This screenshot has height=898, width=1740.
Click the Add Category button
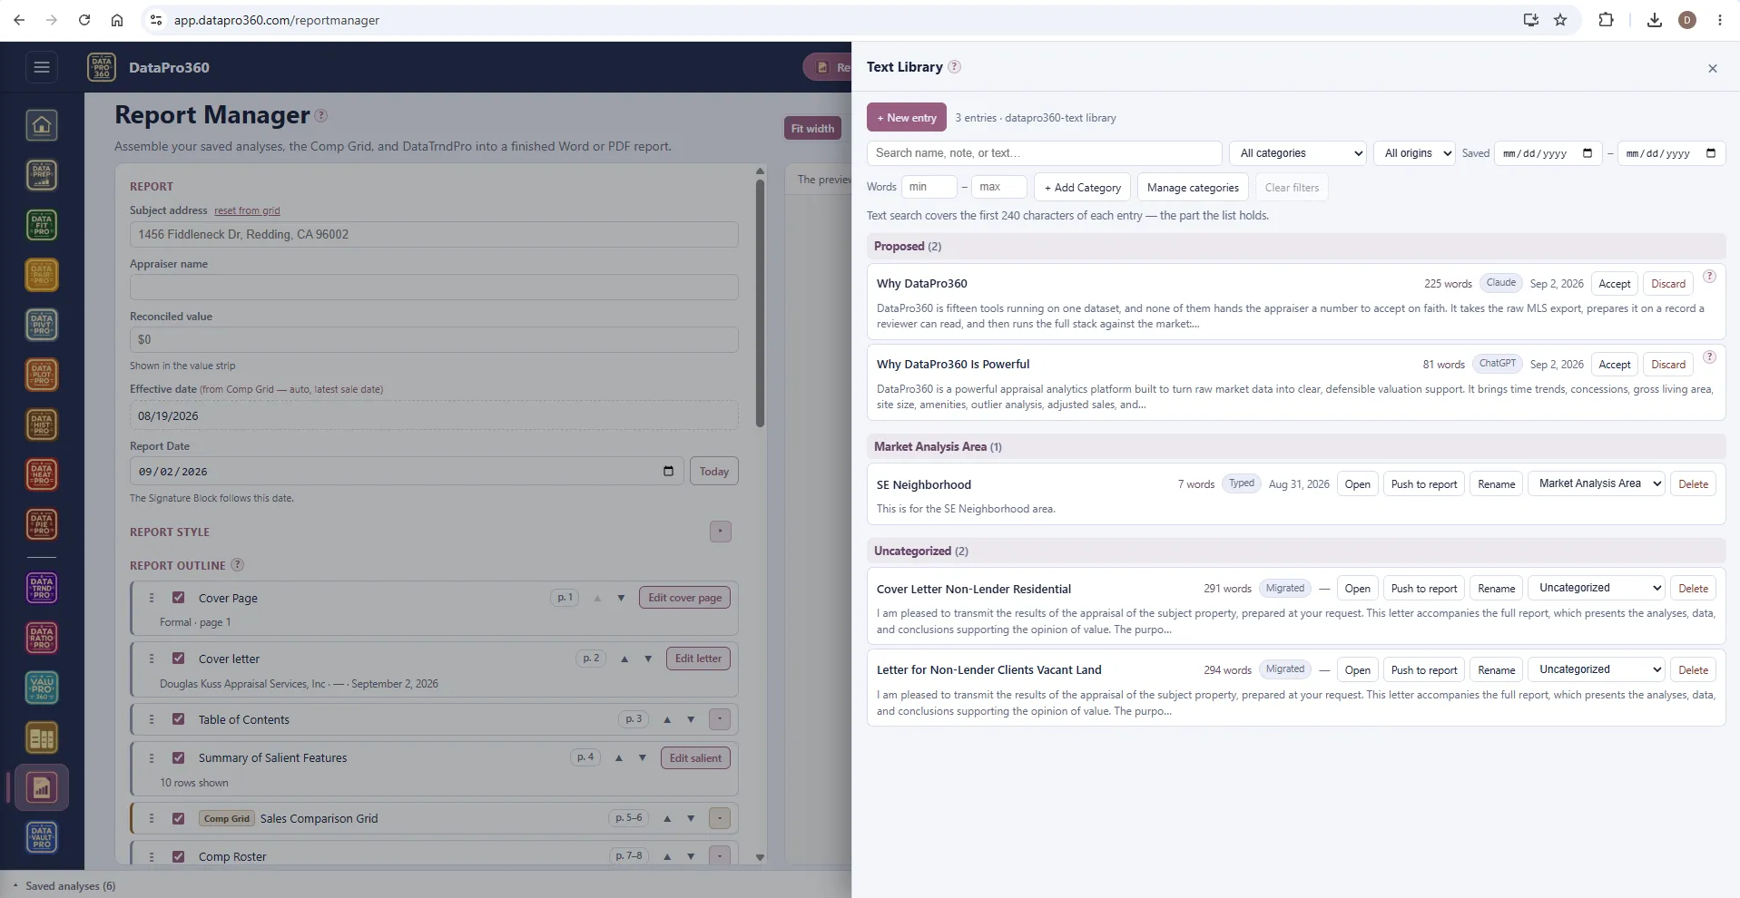(1082, 188)
